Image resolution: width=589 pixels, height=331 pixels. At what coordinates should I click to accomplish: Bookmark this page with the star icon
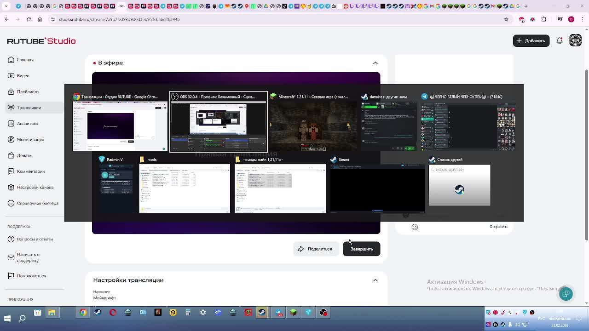tap(506, 19)
